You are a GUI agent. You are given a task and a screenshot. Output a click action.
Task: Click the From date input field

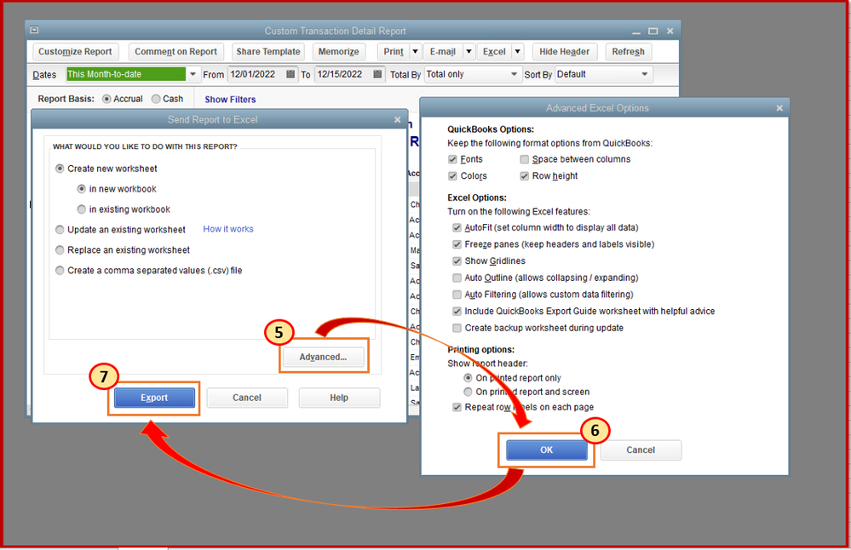(x=256, y=74)
